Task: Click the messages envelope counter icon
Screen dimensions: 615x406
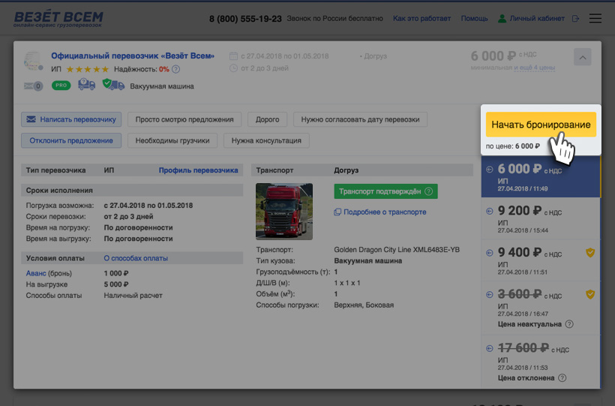Action: pos(33,86)
